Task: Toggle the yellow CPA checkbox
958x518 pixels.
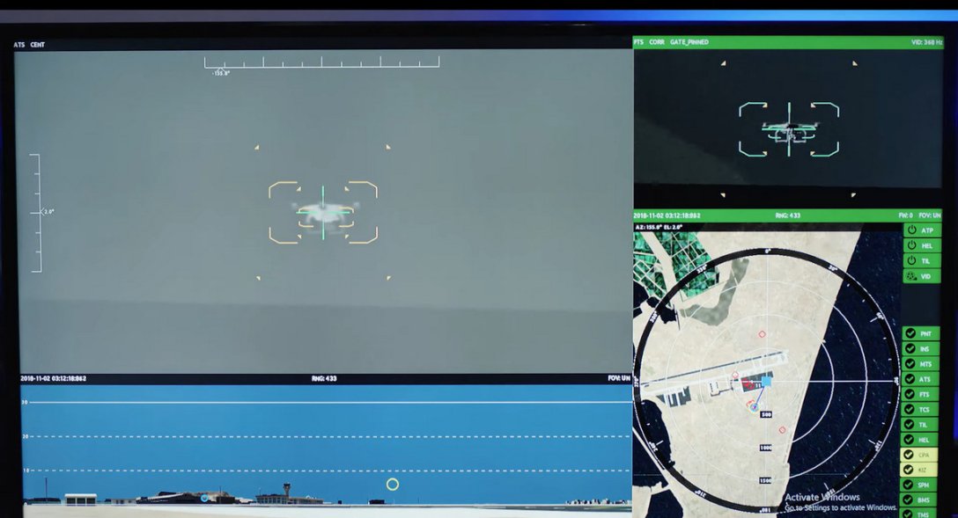Action: [910, 456]
